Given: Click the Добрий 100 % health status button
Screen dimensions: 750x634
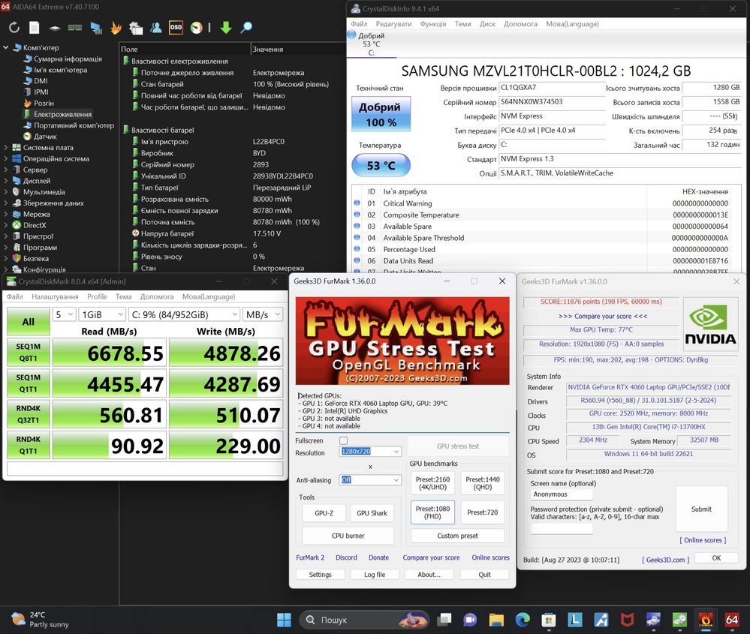Looking at the screenshot, I should click(381, 114).
